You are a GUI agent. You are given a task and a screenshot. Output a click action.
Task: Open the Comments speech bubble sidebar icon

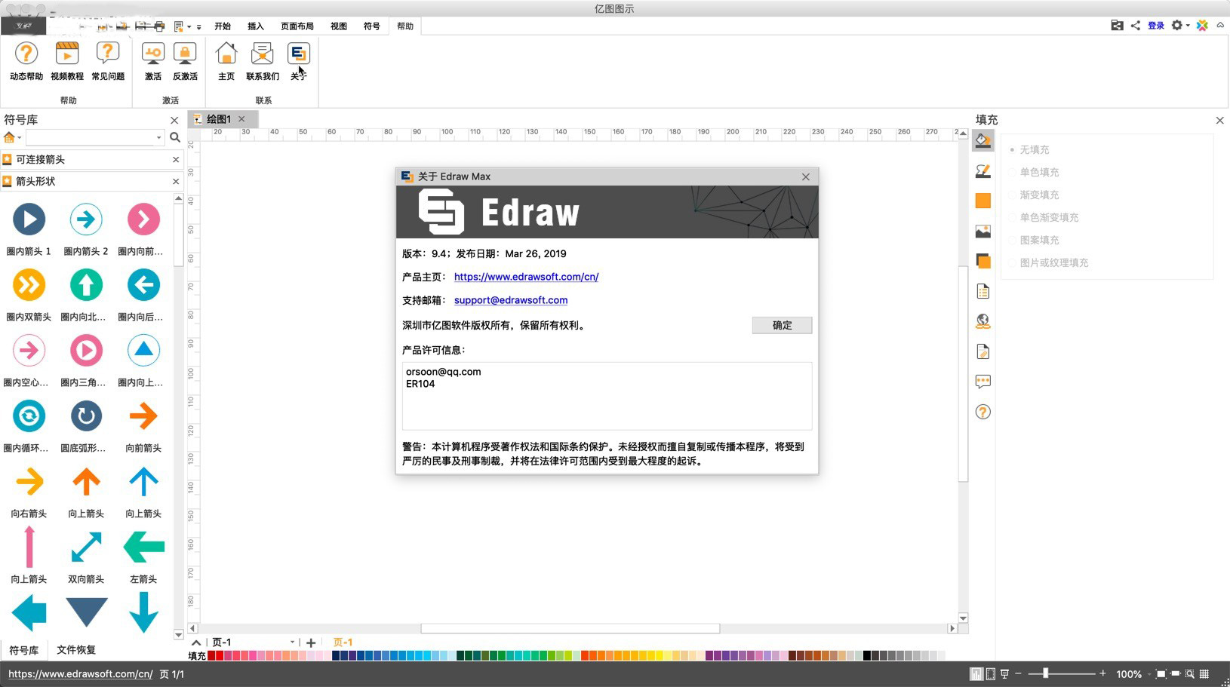pyautogui.click(x=982, y=382)
